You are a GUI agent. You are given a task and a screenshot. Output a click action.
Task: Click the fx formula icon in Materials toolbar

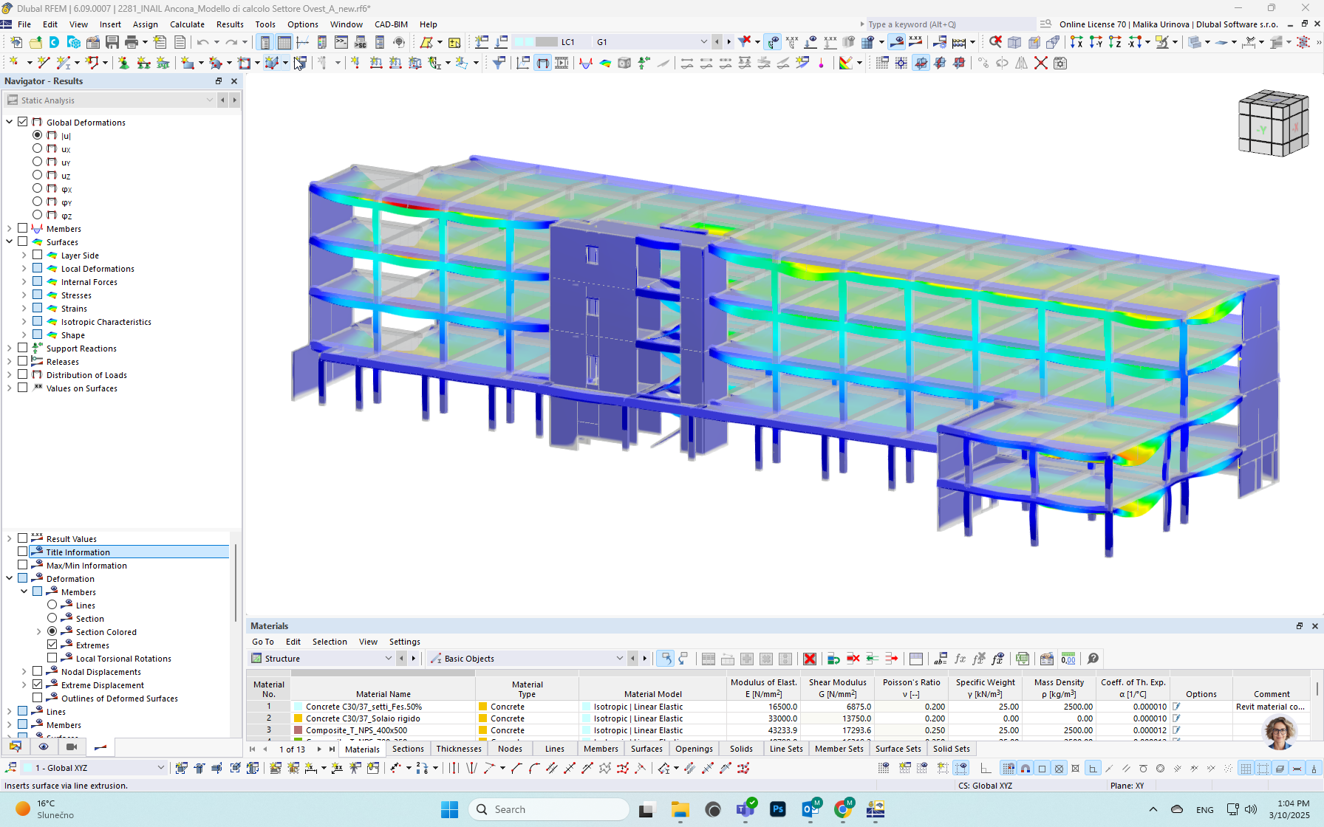[960, 658]
